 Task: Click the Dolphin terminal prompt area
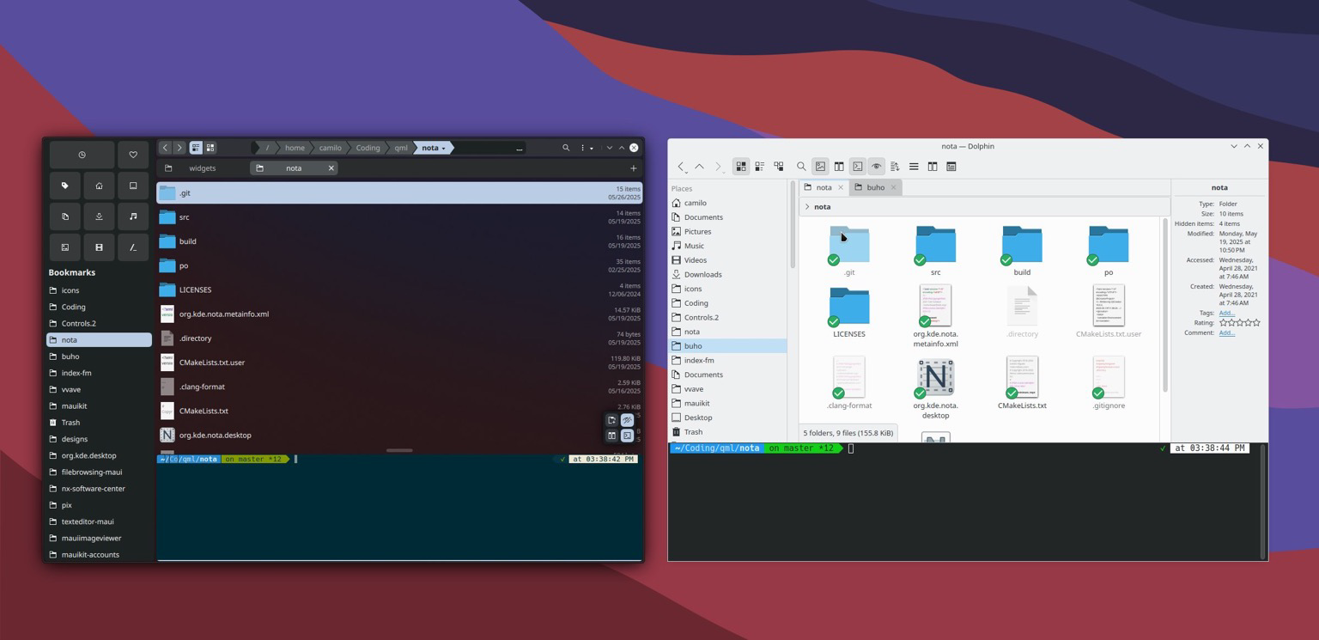[x=965, y=502]
